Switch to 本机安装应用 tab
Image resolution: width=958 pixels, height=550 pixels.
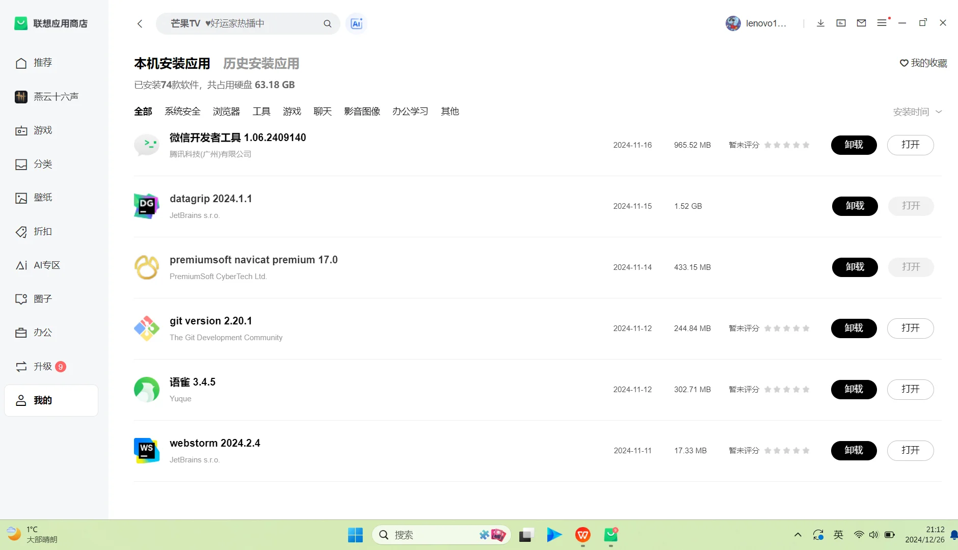click(x=172, y=64)
